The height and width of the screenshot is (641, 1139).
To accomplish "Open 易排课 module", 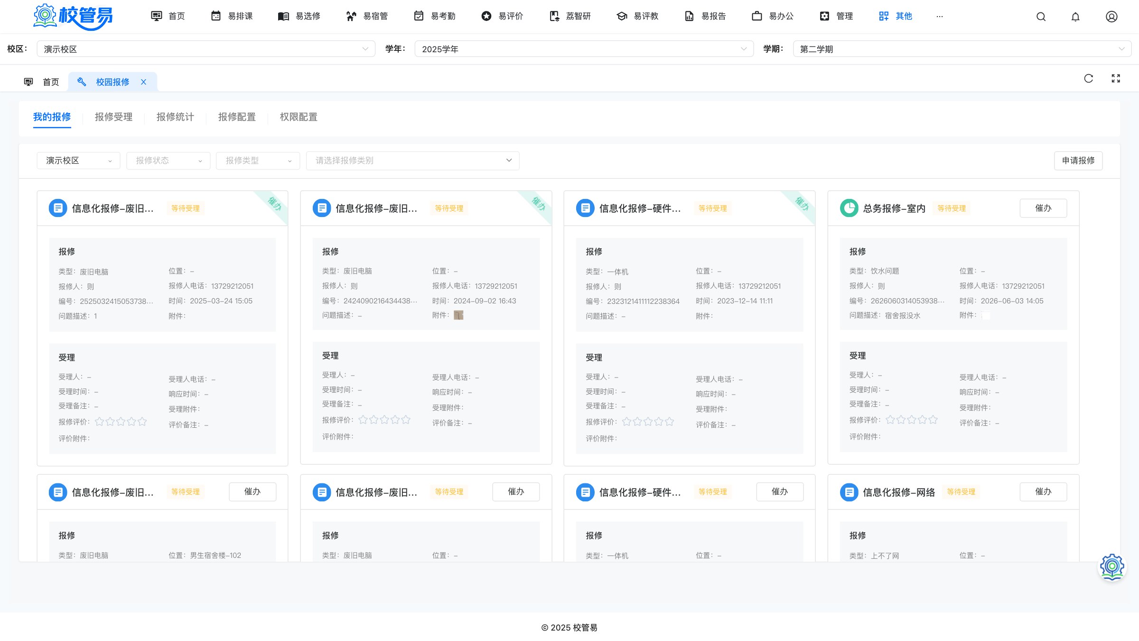I will pos(232,16).
